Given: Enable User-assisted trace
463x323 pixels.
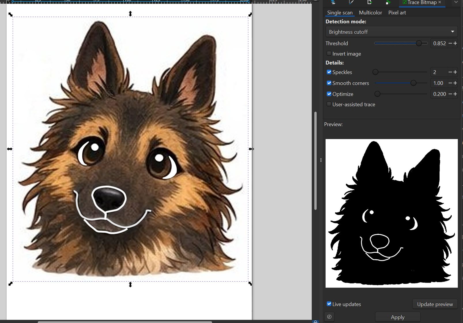Looking at the screenshot, I should pyautogui.click(x=329, y=104).
